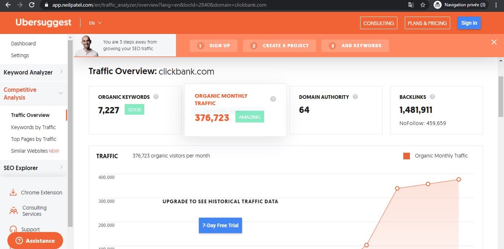Open the Consulting Services link
The height and width of the screenshot is (249, 504).
pyautogui.click(x=34, y=211)
